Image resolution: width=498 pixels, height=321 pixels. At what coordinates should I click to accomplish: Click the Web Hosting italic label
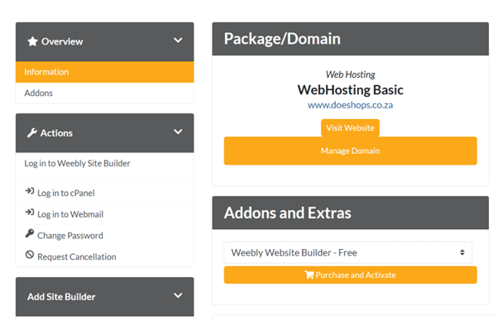(350, 74)
